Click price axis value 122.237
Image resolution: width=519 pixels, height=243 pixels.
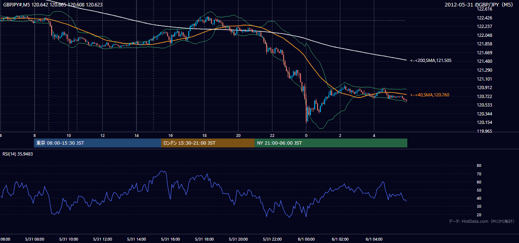point(484,26)
